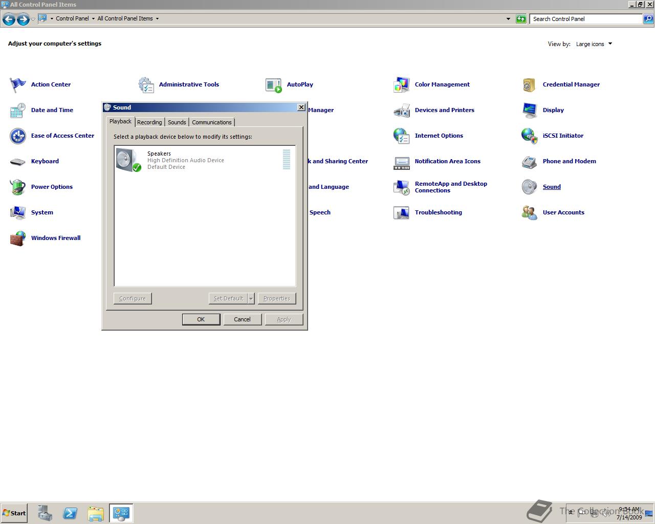Open the Action Center flag icon
Viewport: 655px width, 524px height.
tap(18, 84)
